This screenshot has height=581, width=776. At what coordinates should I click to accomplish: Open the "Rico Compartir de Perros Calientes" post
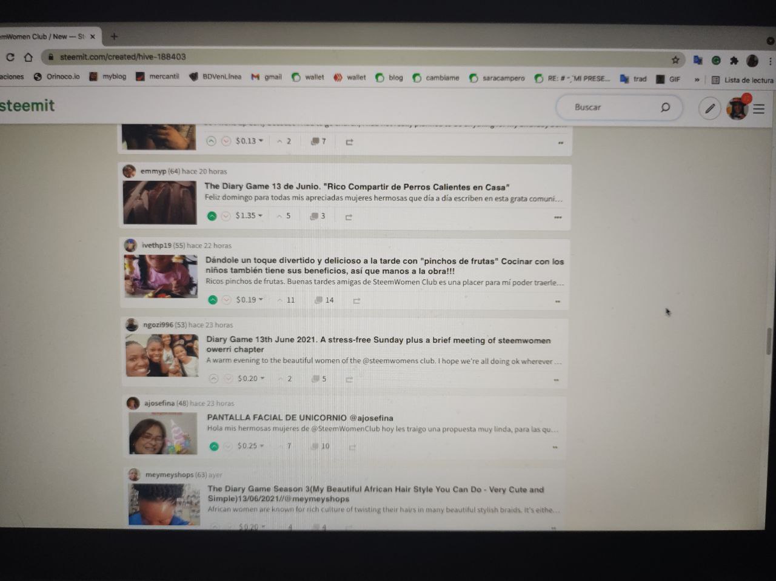coord(356,187)
